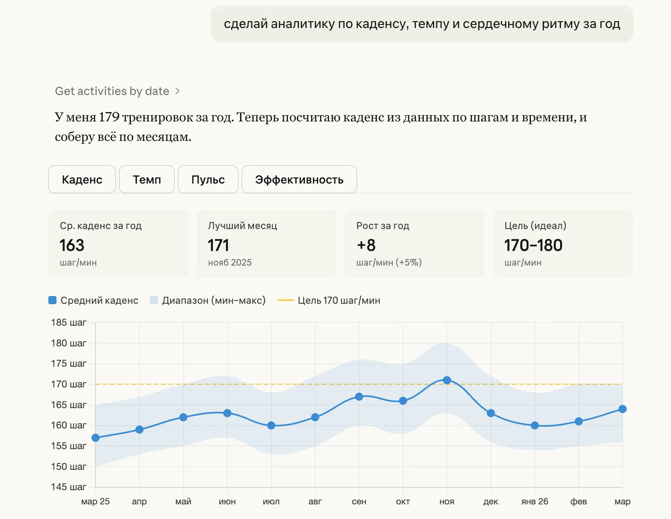Switch to the Темп tab
Screen dimensions: 671x519
147,179
